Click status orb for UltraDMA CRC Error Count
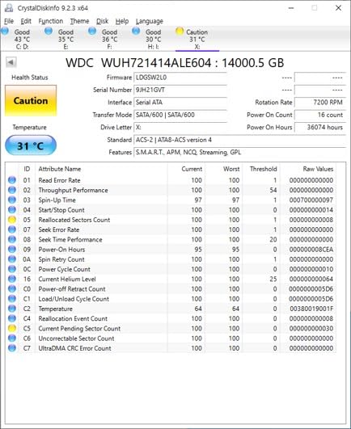 tap(12, 348)
